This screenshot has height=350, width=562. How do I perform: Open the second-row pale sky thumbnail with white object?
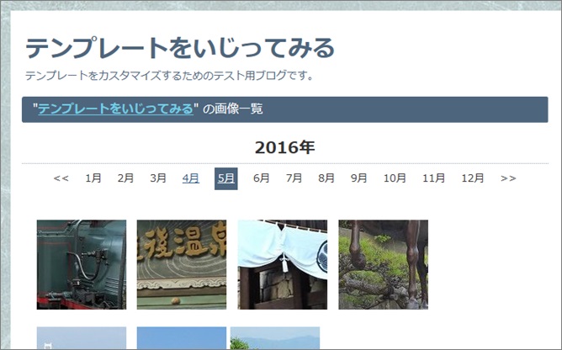pos(82,338)
